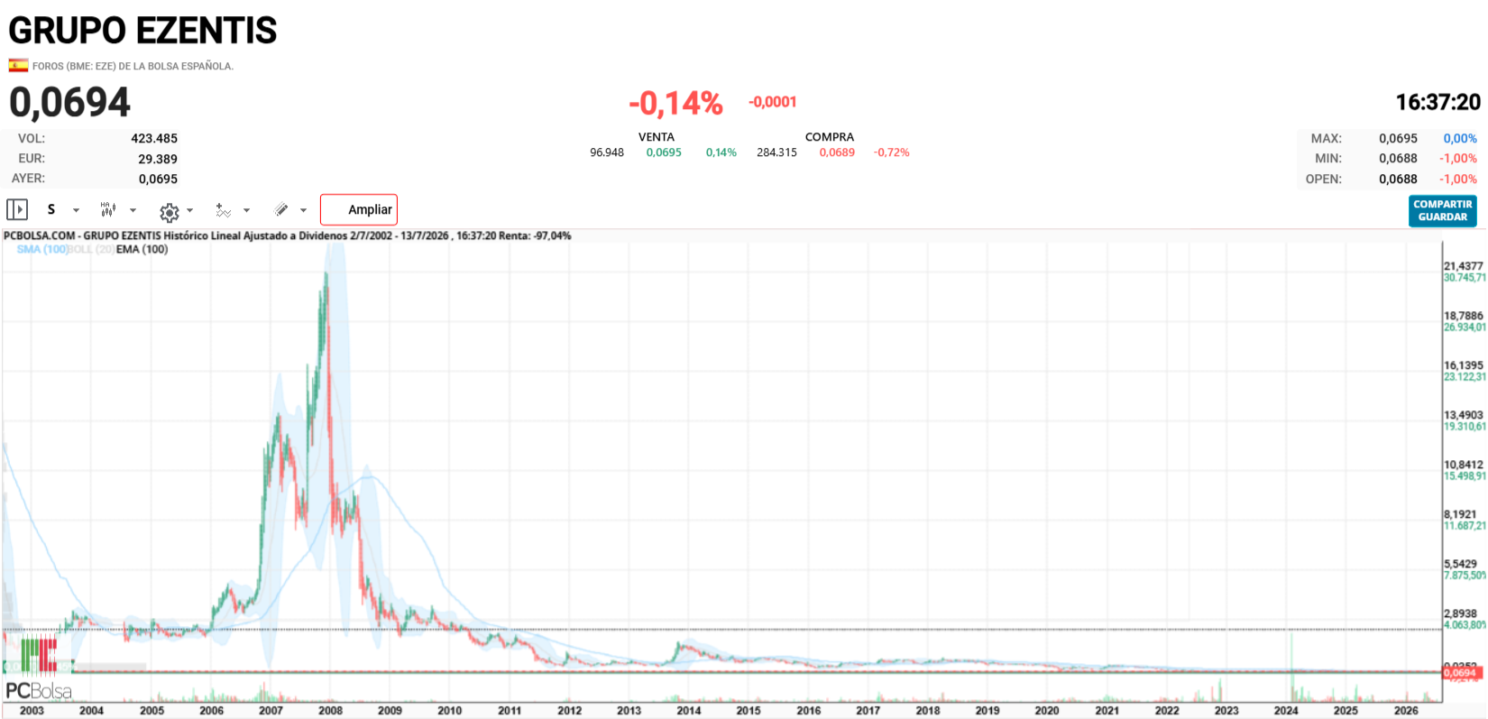Click the MAX percentage 0,00%
Image resolution: width=1488 pixels, height=719 pixels.
point(1460,139)
